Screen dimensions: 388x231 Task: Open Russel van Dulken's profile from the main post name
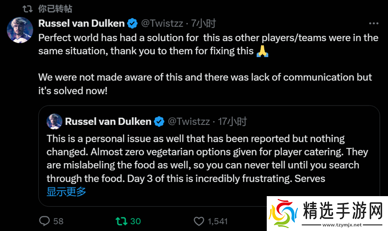81,23
